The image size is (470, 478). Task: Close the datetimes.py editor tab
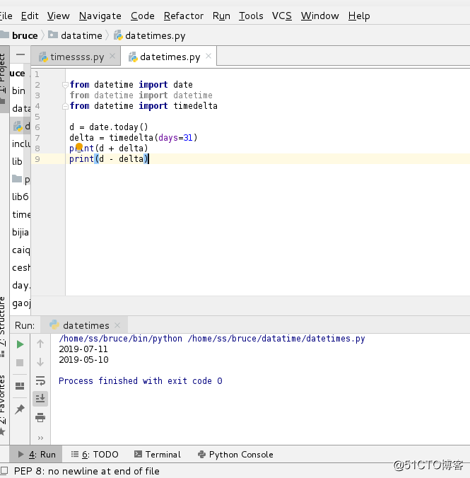click(208, 56)
